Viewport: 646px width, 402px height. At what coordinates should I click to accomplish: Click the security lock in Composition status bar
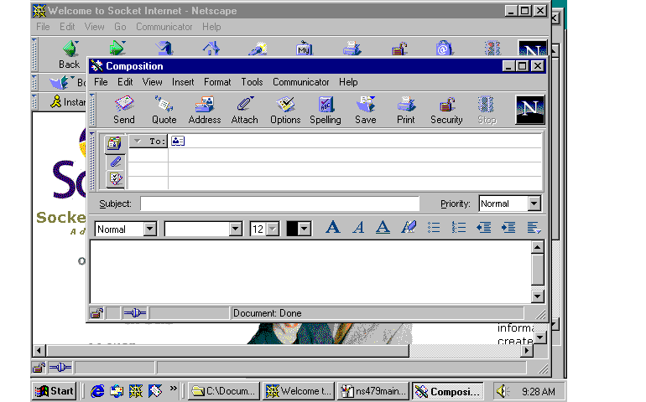click(96, 313)
